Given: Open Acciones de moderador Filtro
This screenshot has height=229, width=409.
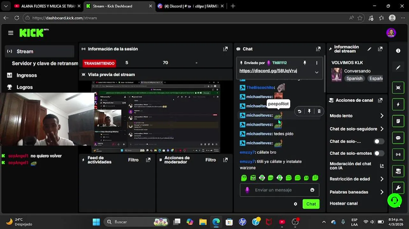Looking at the screenshot, I should (211, 160).
